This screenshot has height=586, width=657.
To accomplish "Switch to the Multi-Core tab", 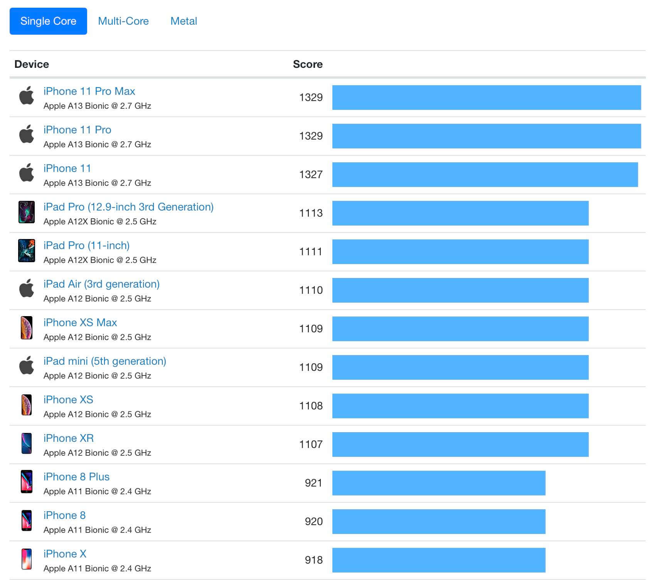I will point(123,21).
